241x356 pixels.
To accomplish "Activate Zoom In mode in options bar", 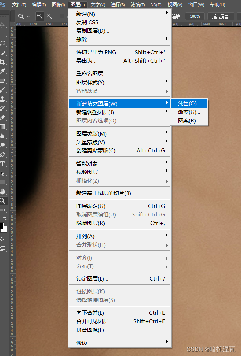I will pyautogui.click(x=40, y=16).
